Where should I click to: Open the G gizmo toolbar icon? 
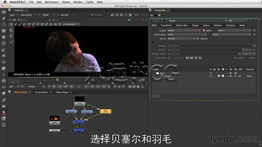click(3, 112)
